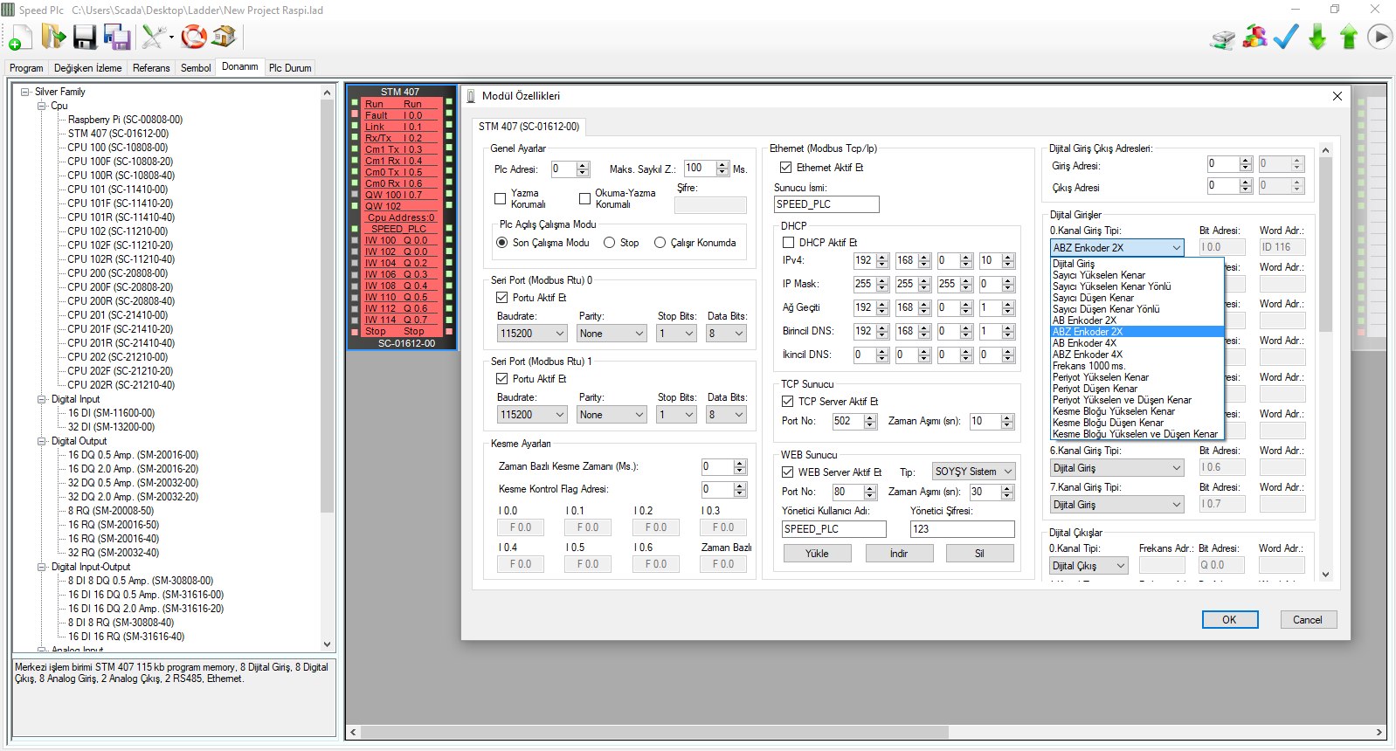The image size is (1396, 751).
Task: Click the blue checkmark compile icon
Action: 1286,37
